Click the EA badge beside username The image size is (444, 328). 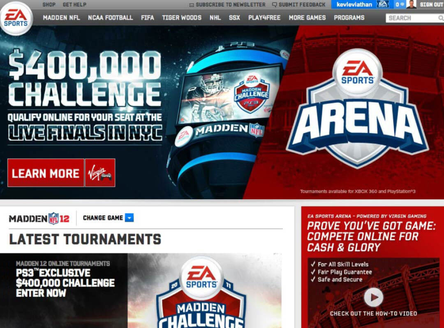coord(383,5)
